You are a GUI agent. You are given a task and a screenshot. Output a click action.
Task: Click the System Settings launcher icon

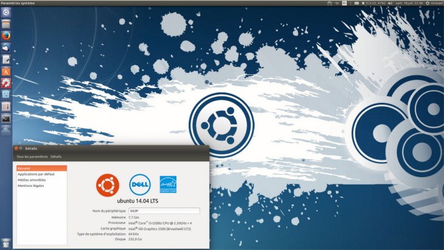point(6,83)
